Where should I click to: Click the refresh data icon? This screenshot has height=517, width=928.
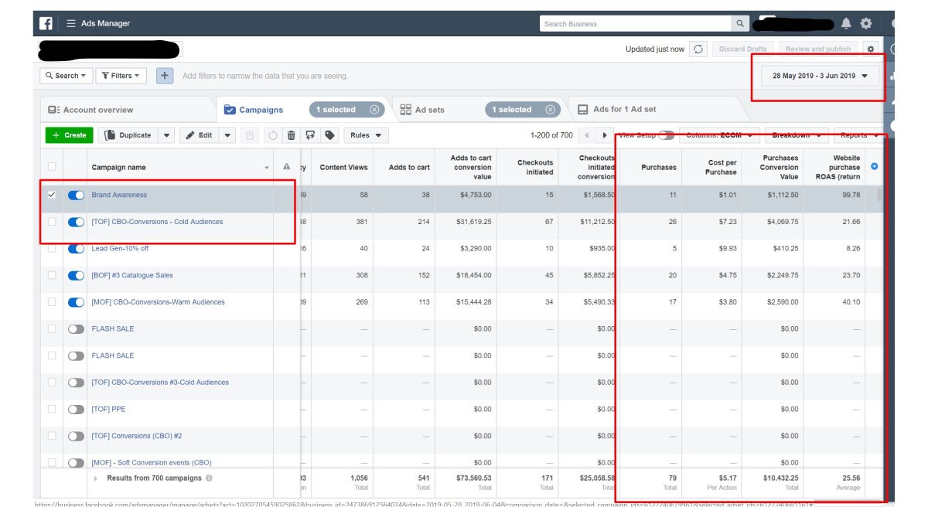point(698,49)
